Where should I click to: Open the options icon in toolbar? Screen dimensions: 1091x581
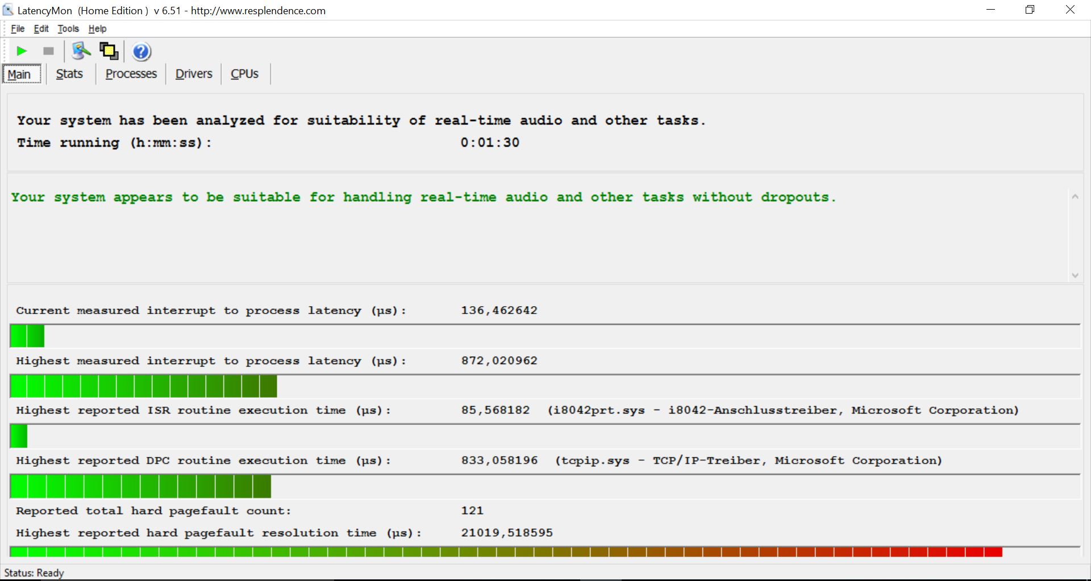(81, 51)
